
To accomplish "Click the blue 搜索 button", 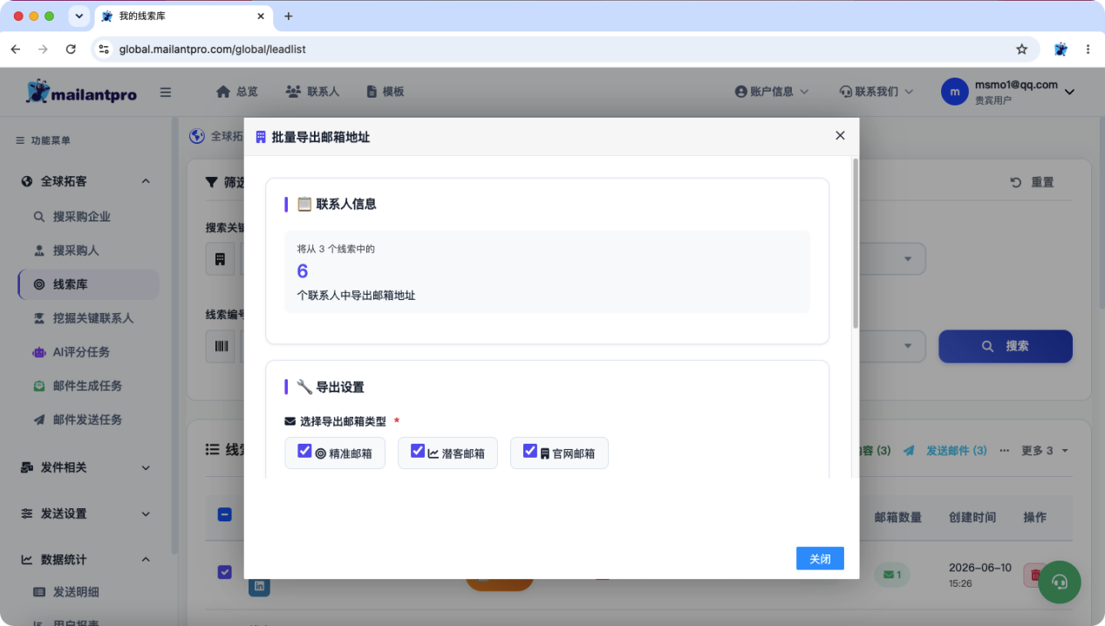I will (x=1006, y=346).
